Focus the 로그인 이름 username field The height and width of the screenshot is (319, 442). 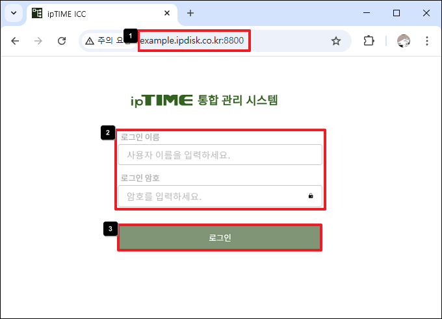tap(220, 155)
